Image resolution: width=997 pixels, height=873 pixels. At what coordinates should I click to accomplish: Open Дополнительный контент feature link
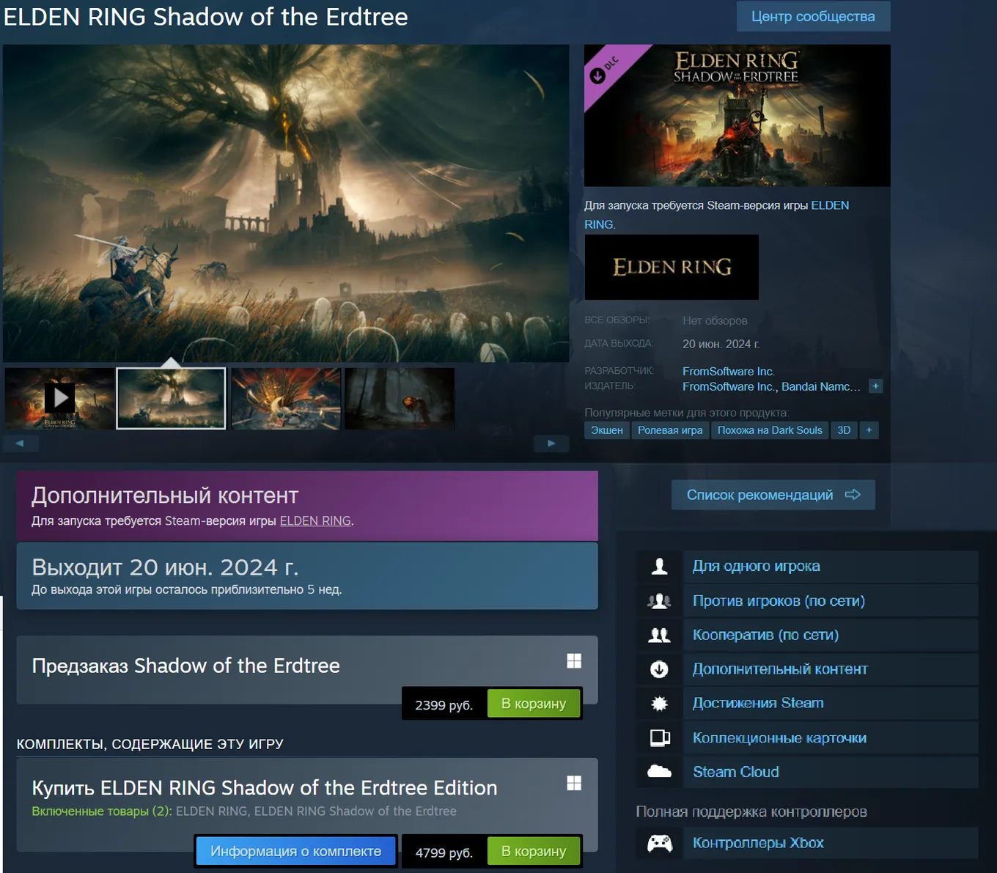pyautogui.click(x=780, y=669)
